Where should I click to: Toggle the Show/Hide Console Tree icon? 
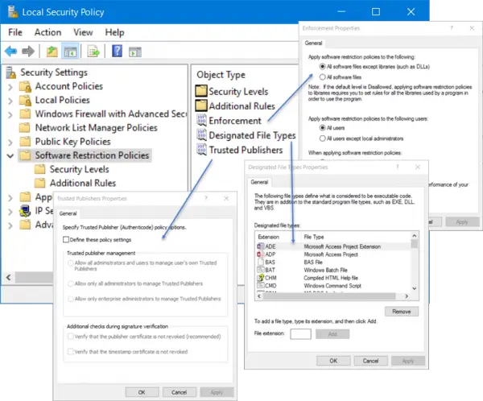point(71,52)
